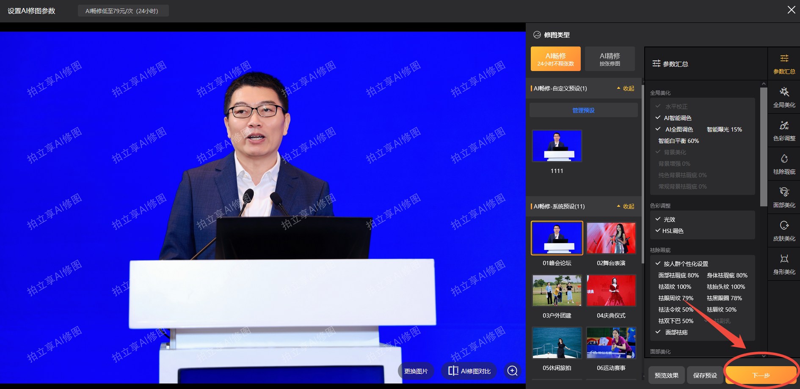Click the 下一步 button
Viewport: 800px width, 389px height.
tap(761, 375)
